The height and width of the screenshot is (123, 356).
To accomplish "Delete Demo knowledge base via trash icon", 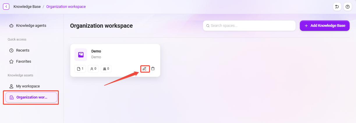I will tap(153, 69).
